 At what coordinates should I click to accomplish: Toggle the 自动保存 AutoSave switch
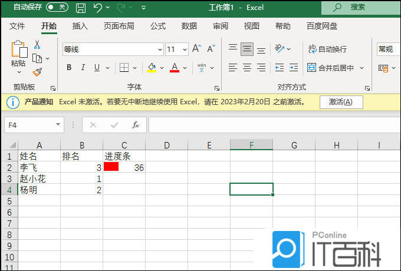pyautogui.click(x=57, y=7)
